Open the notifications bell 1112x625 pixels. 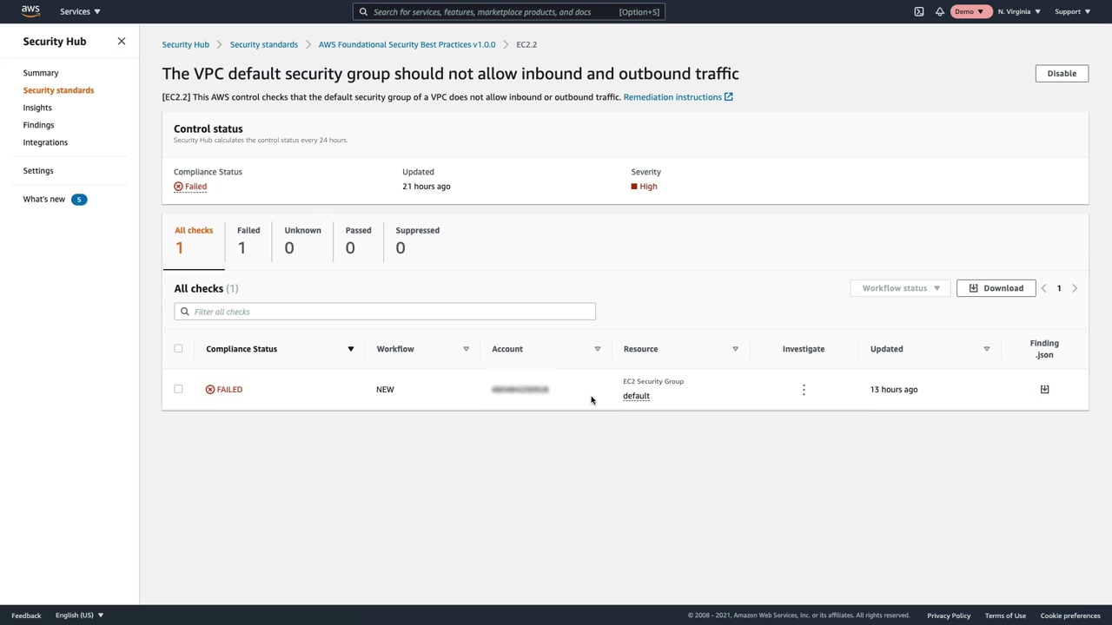pyautogui.click(x=939, y=12)
